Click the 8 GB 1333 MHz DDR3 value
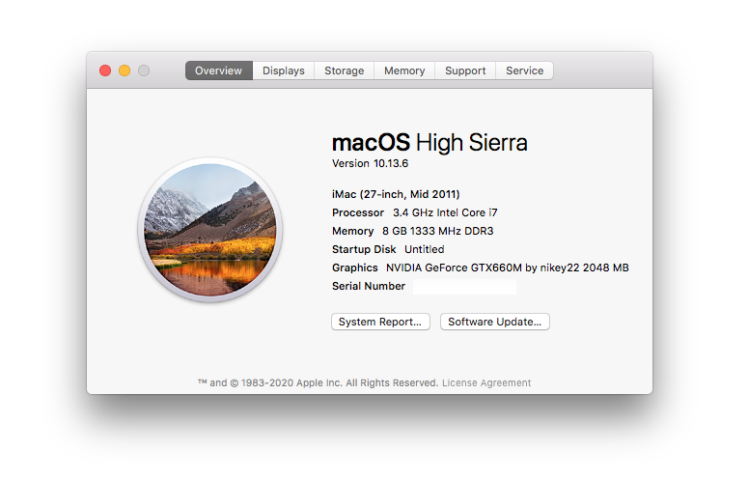The height and width of the screenshot is (479, 748). [x=438, y=231]
